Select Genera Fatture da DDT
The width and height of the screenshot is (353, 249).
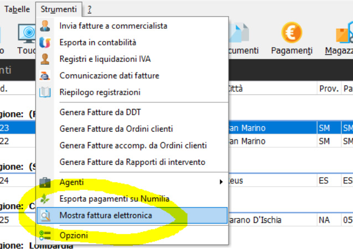tap(100, 112)
